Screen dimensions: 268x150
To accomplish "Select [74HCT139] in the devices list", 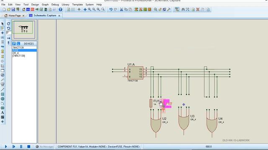I will click(24, 56).
